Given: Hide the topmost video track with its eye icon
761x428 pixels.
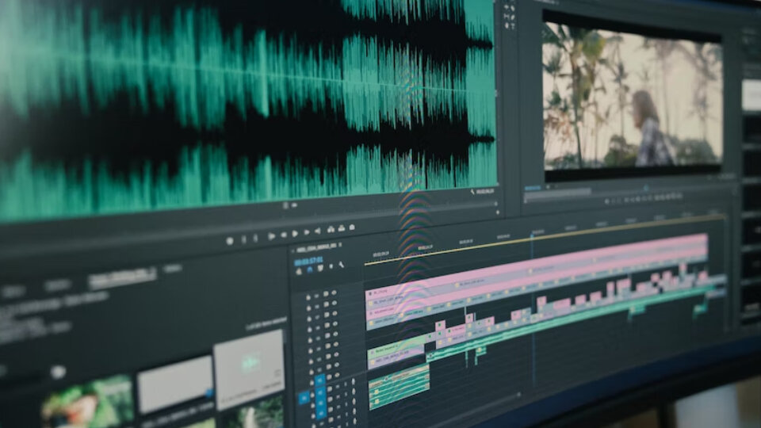Looking at the screenshot, I should tap(334, 293).
